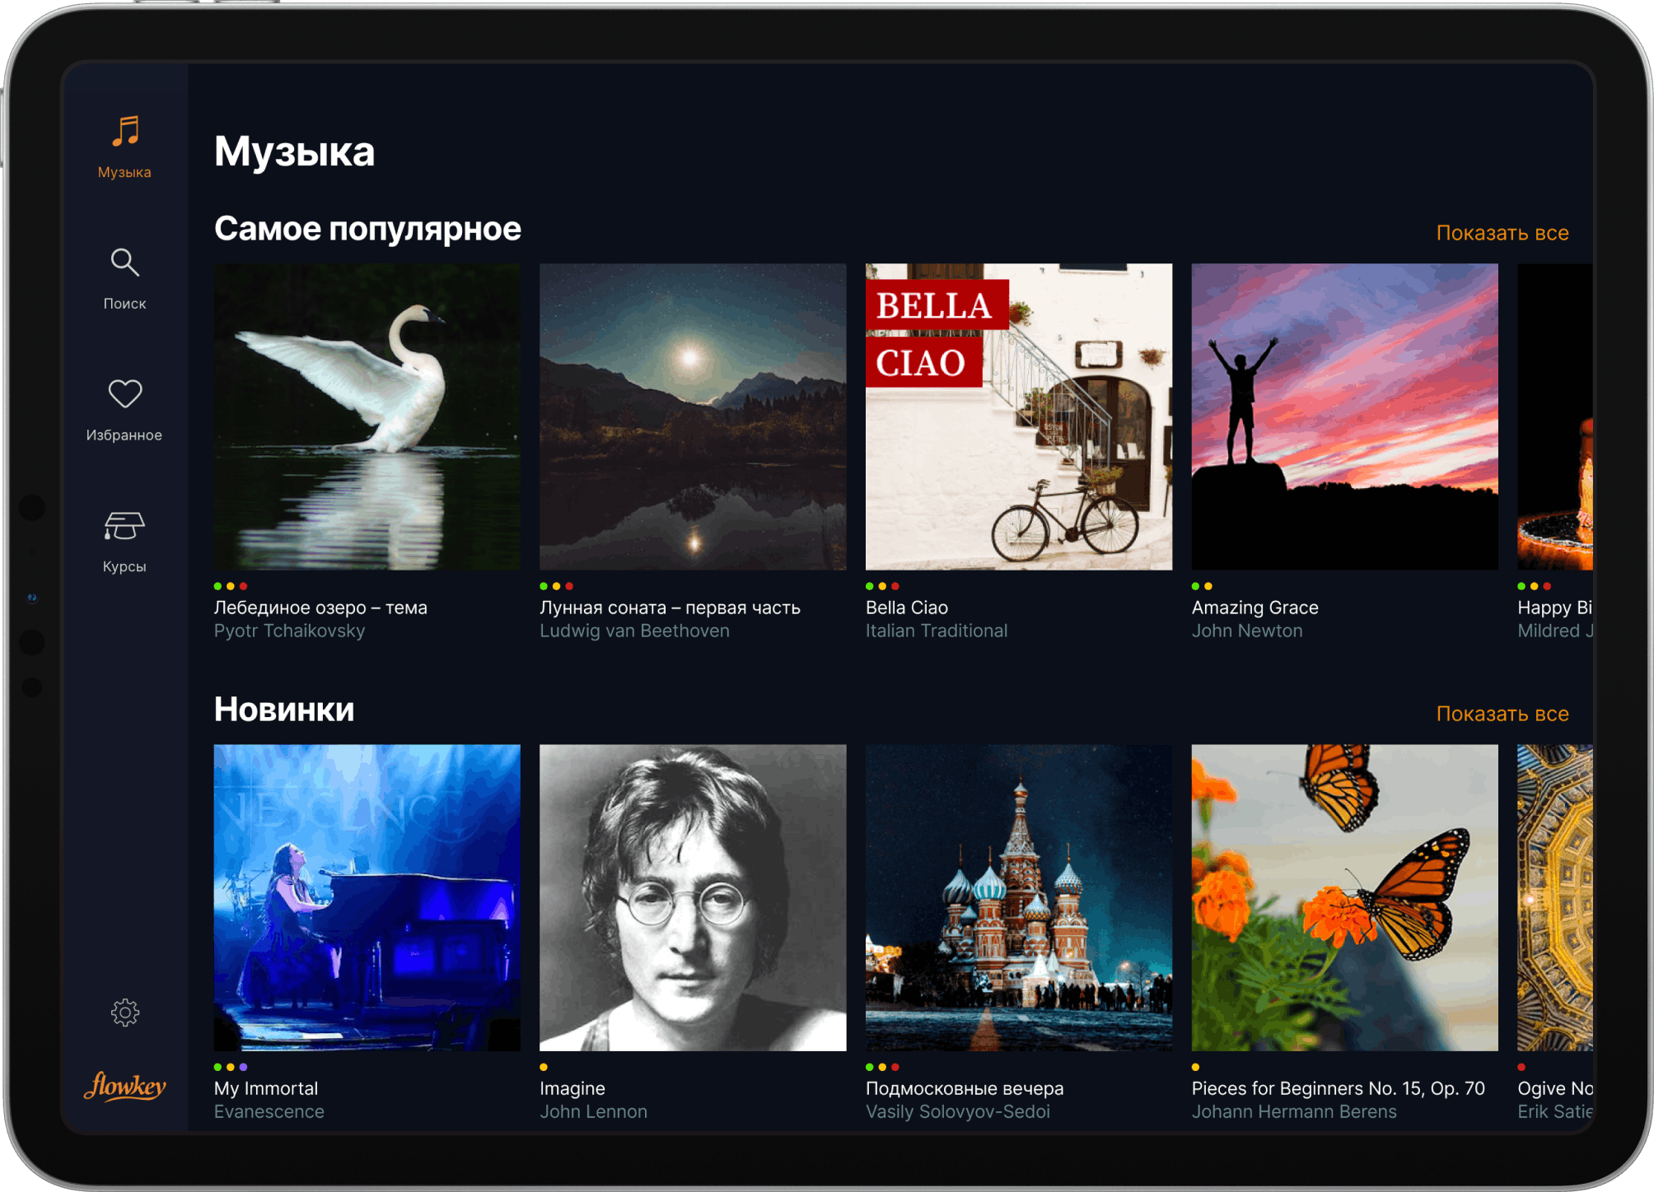Click Pieces for Beginners No. 15, Op. 70
Image resolution: width=1654 pixels, height=1192 pixels.
[1338, 1088]
